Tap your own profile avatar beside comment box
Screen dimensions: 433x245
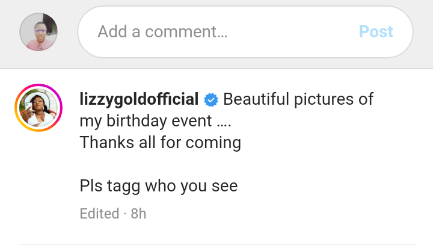[x=38, y=32]
